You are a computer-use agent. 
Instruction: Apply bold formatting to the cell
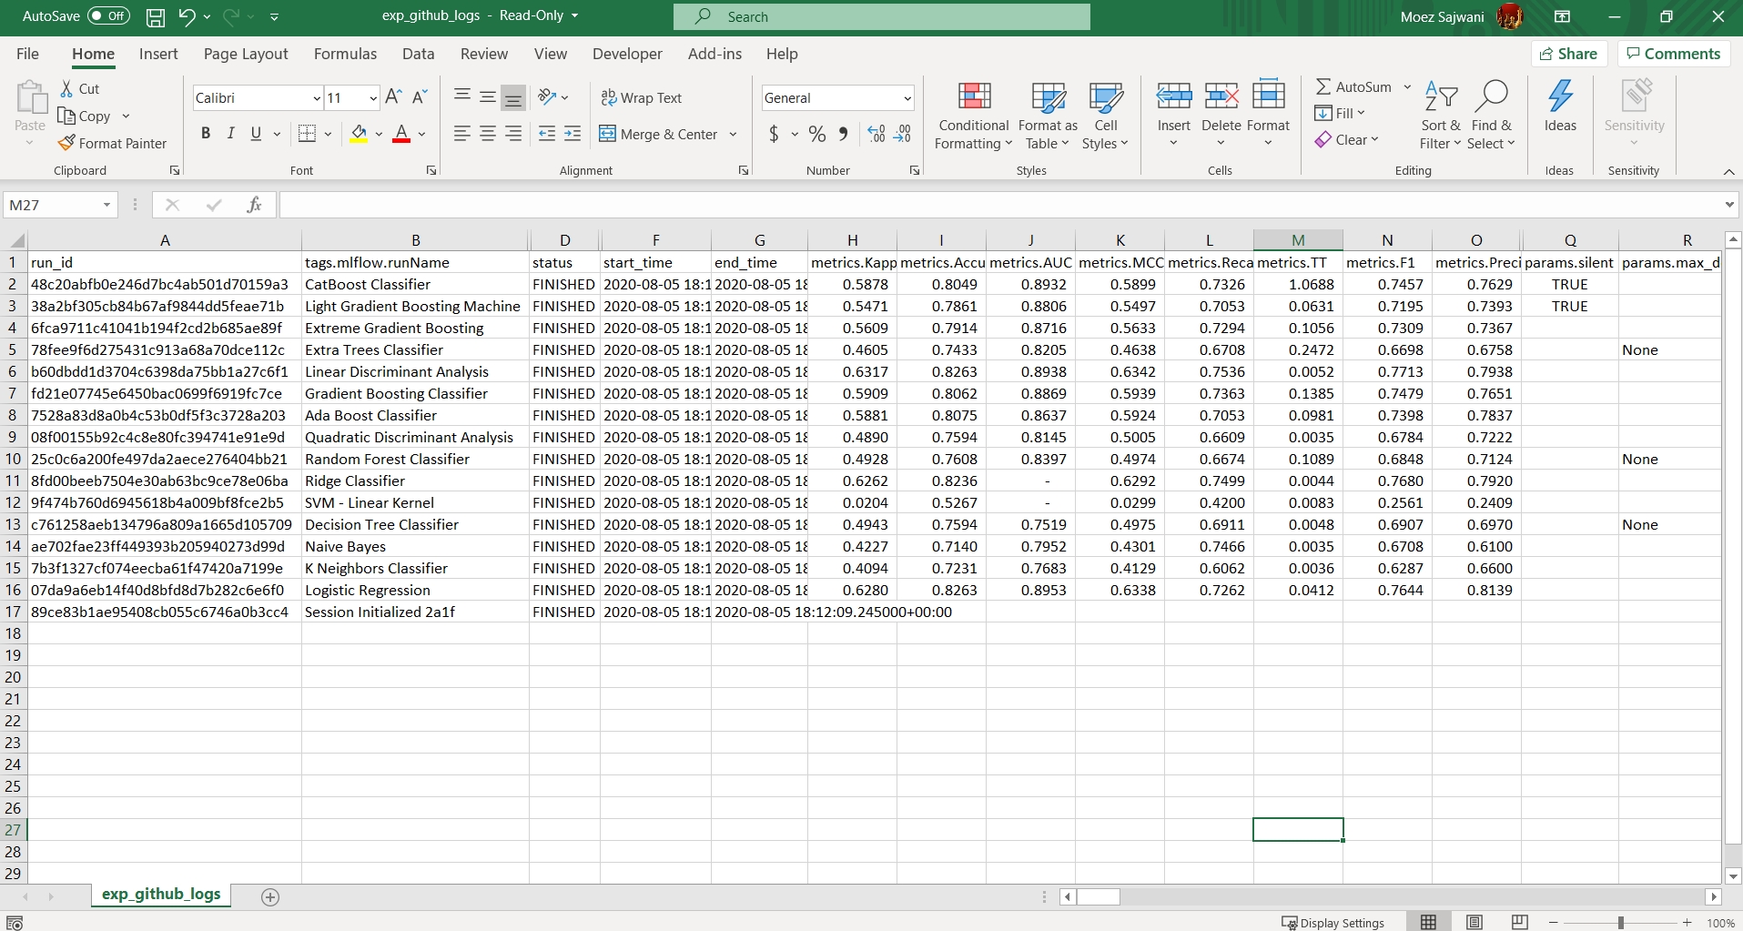(206, 134)
